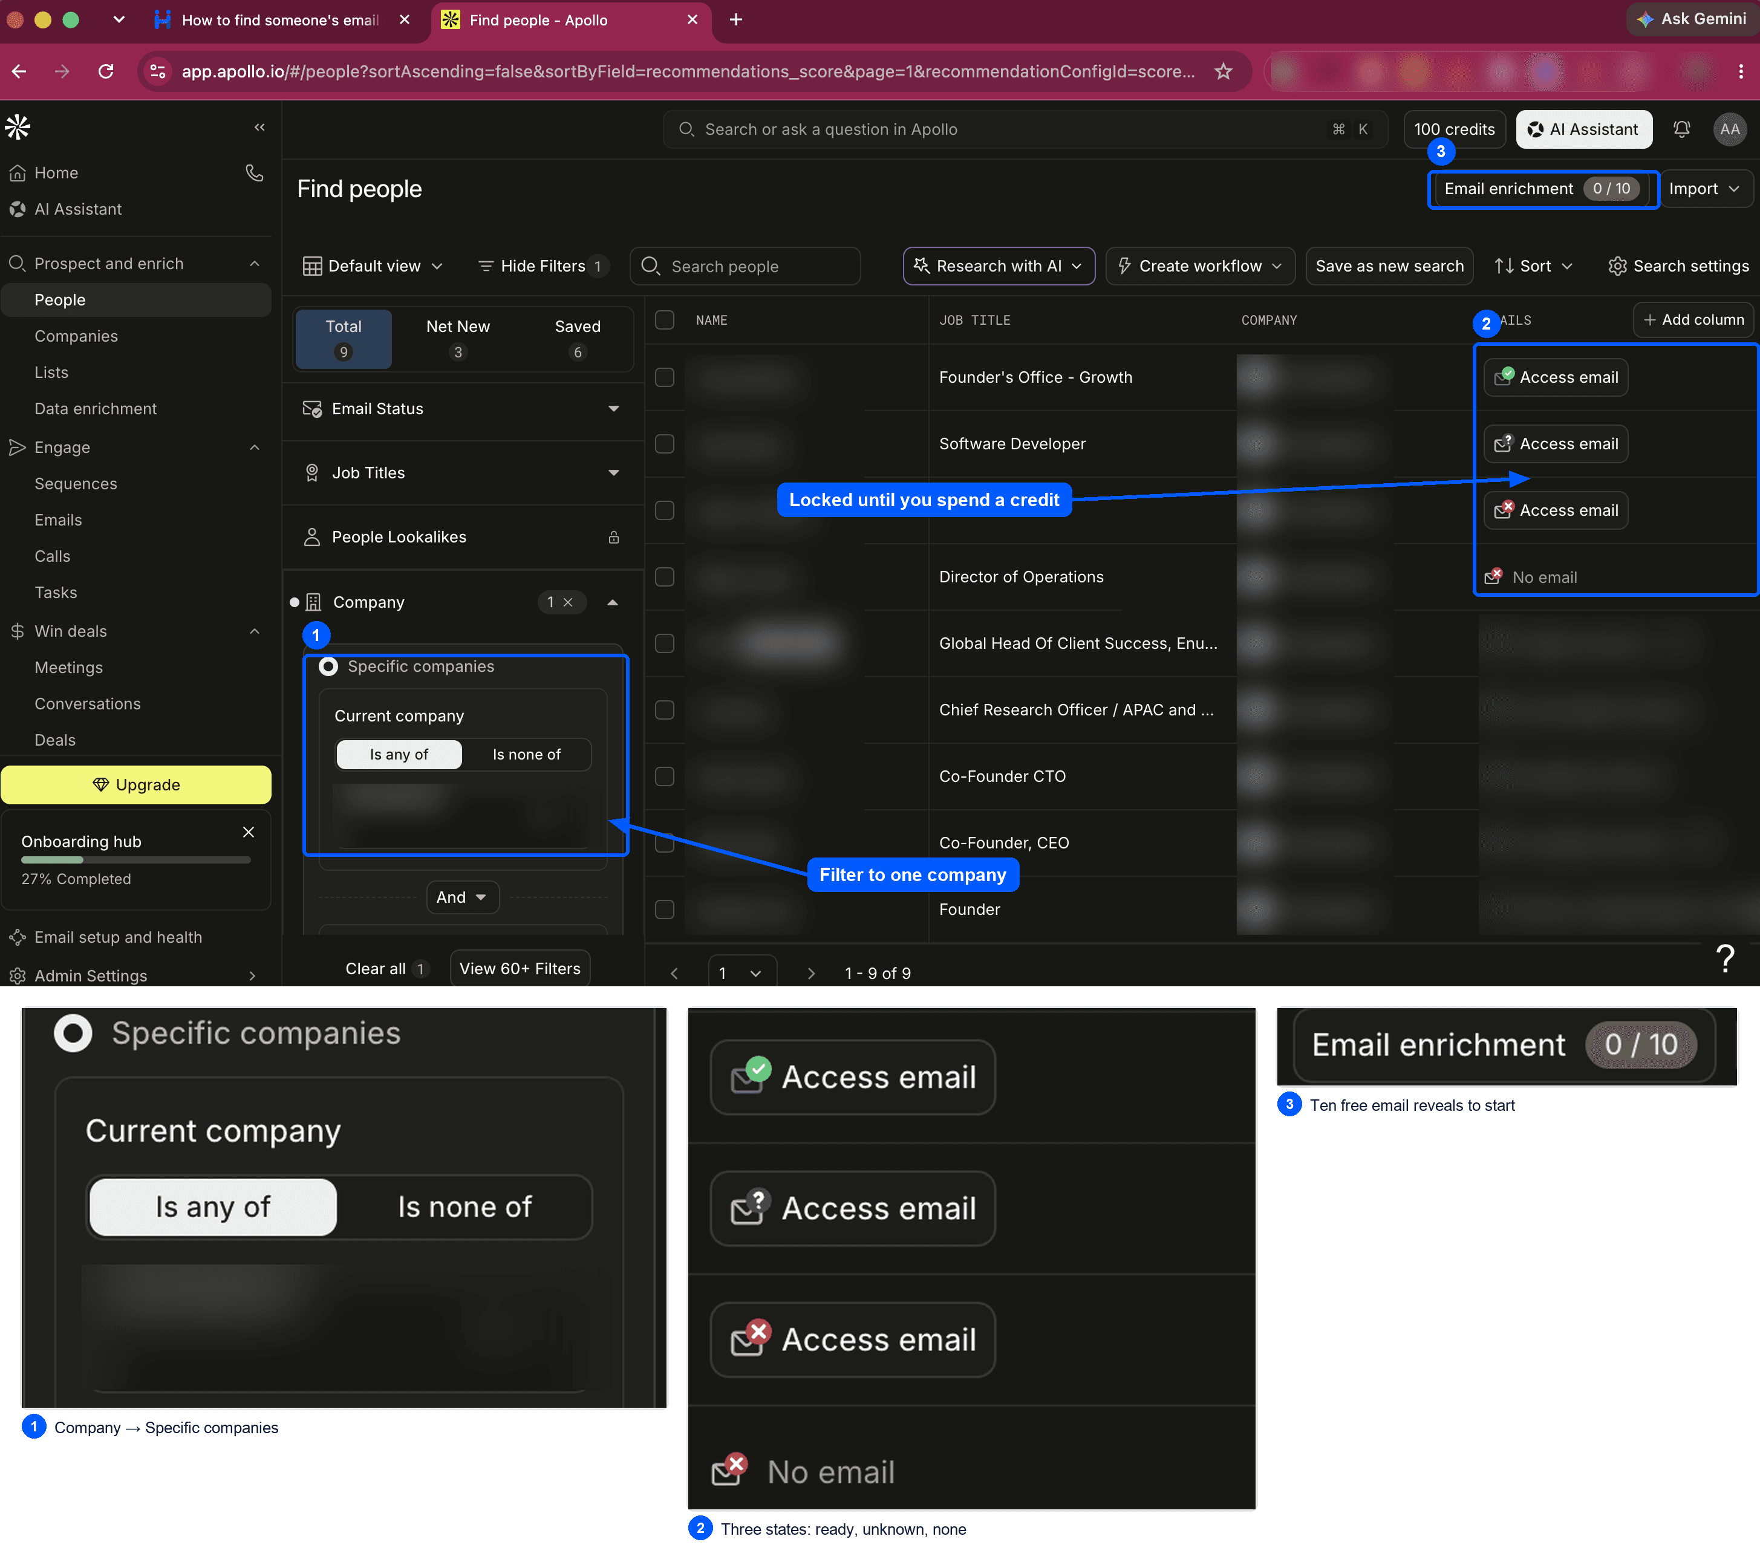Screen dimensions: 1760x1565
Task: Open the Create workflow dropdown
Action: click(1201, 266)
